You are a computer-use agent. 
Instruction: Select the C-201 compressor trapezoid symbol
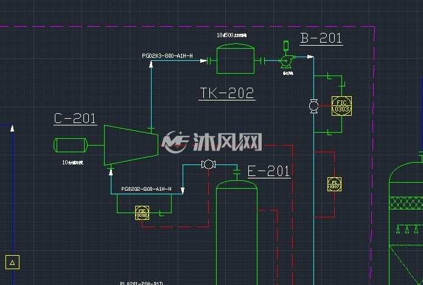tap(131, 145)
